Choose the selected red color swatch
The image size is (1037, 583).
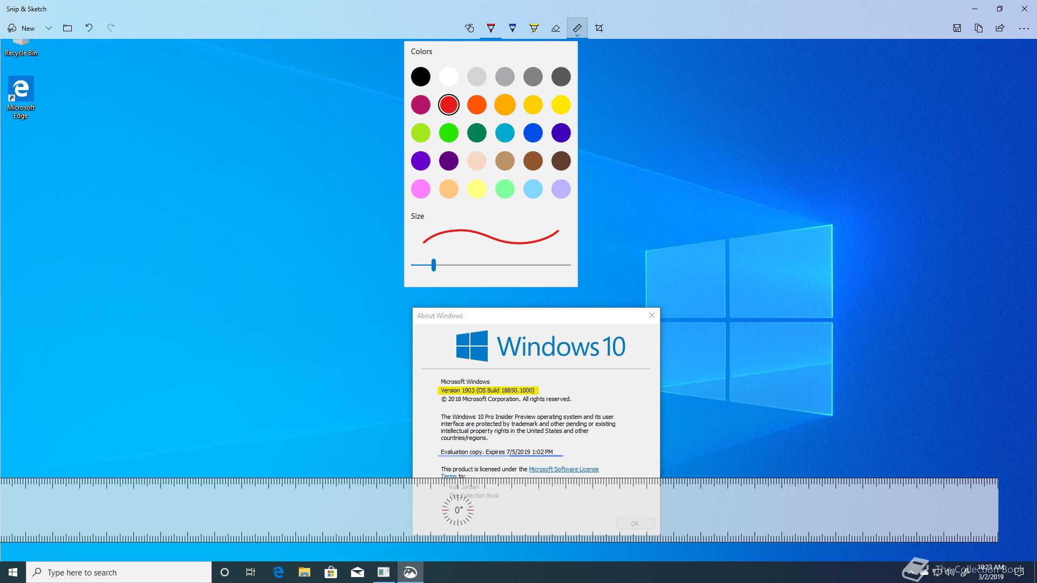[x=449, y=105]
